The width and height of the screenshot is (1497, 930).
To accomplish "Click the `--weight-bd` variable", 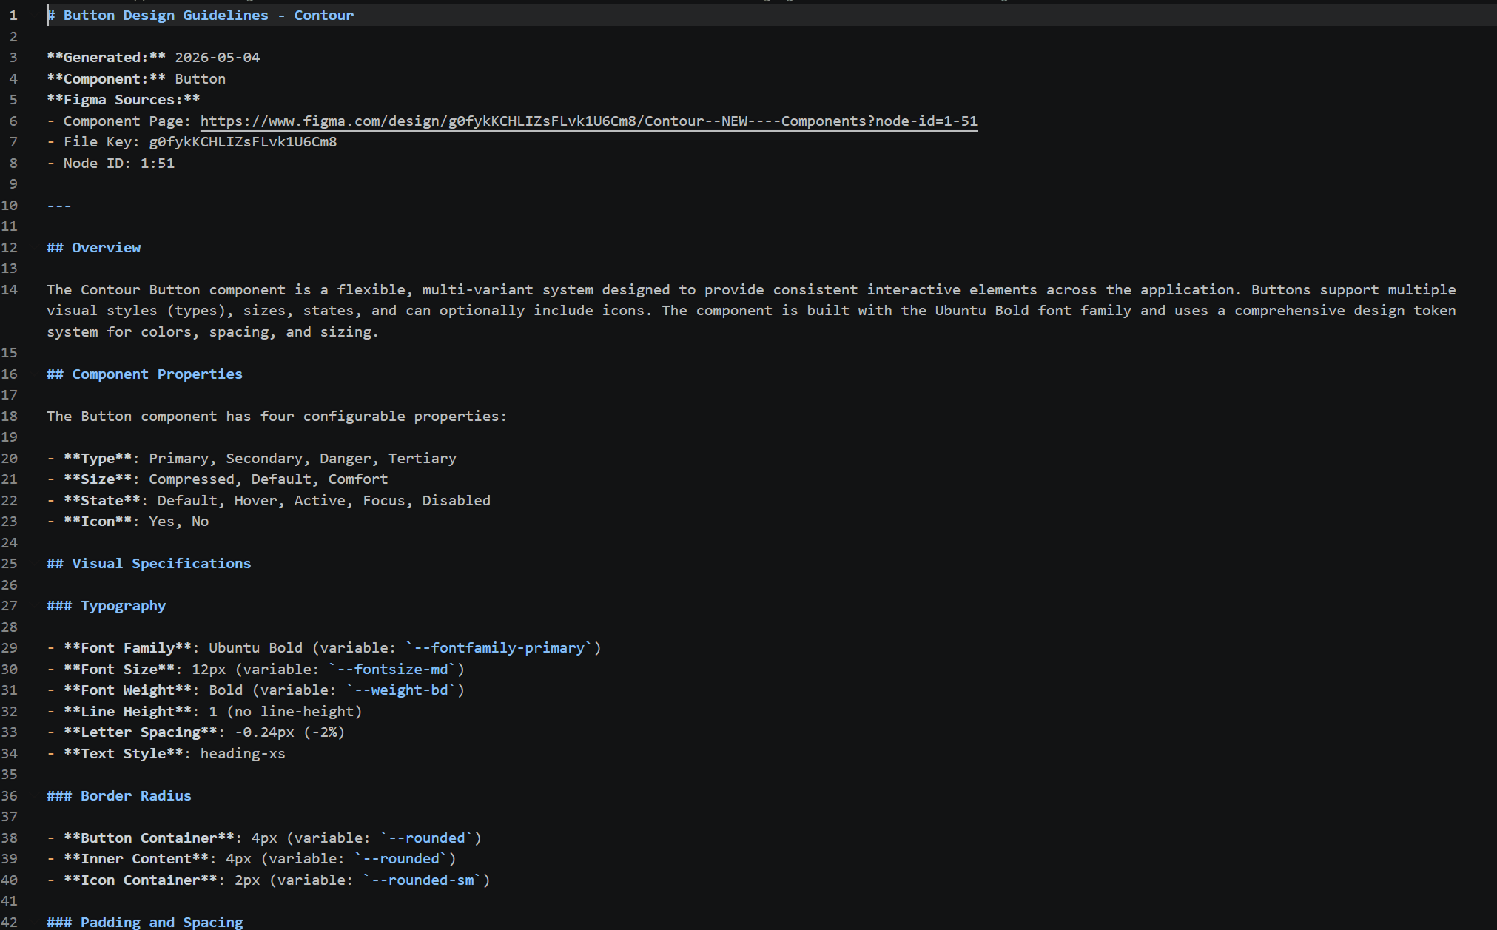I will tap(401, 690).
